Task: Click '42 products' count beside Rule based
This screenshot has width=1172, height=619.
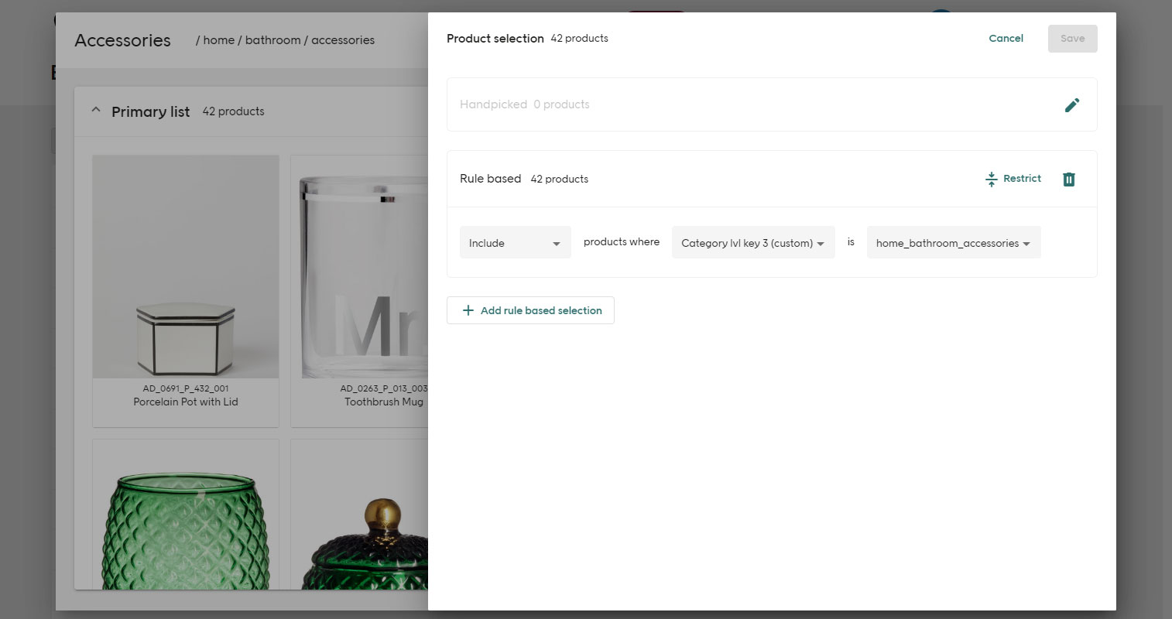Action: click(559, 179)
